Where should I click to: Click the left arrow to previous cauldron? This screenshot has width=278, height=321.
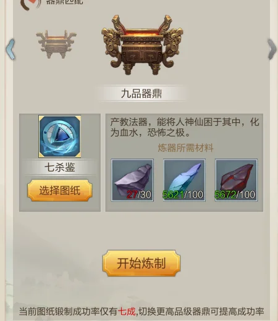(x=11, y=49)
